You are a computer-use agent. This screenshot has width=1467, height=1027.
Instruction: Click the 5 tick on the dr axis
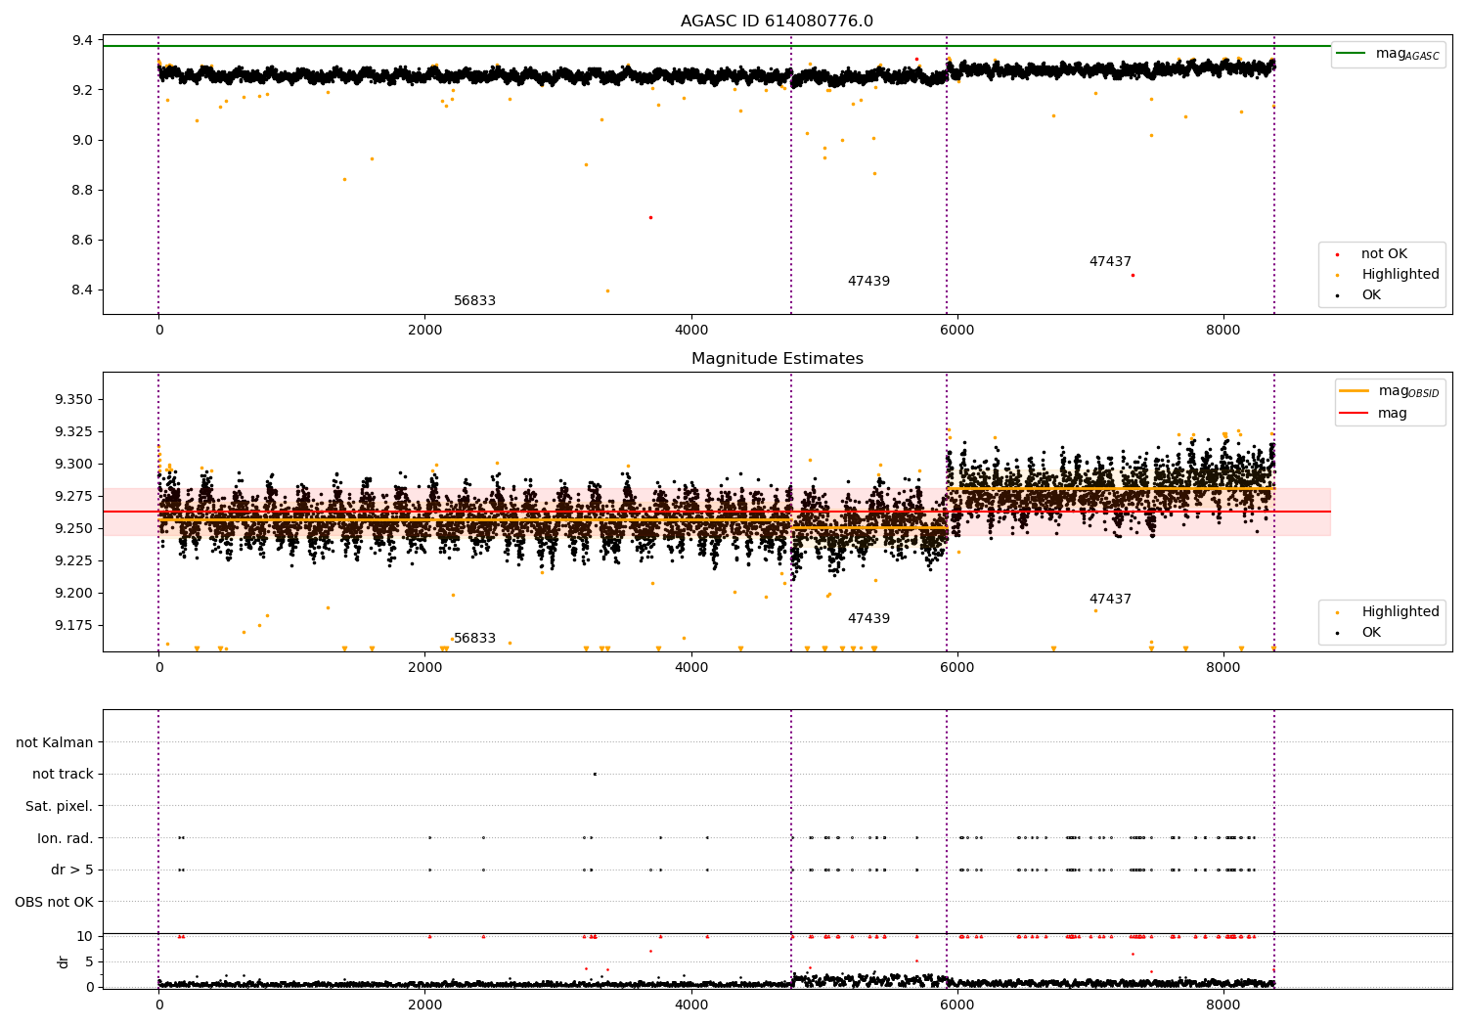[x=90, y=962]
